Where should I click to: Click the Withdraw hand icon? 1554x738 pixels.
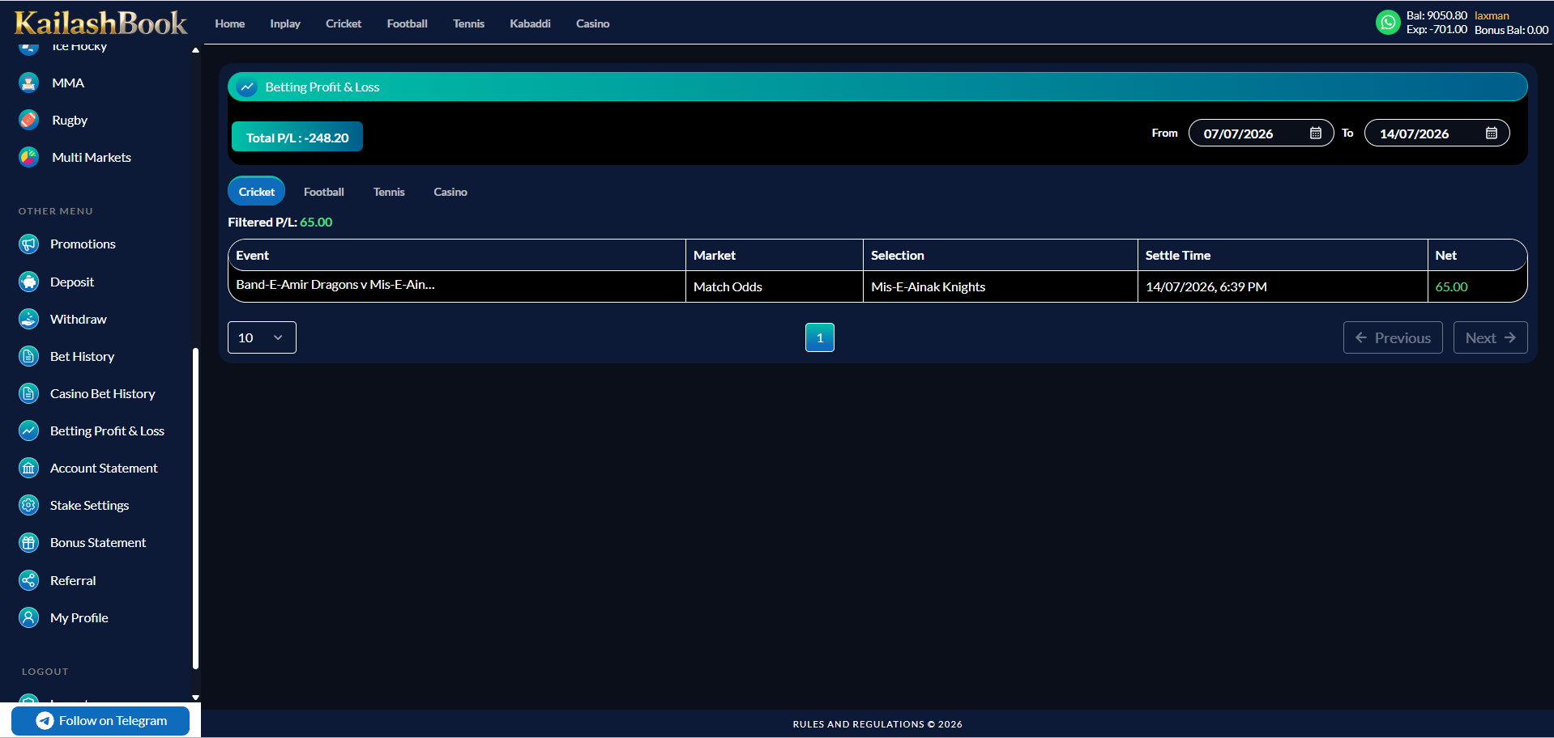[x=29, y=319]
